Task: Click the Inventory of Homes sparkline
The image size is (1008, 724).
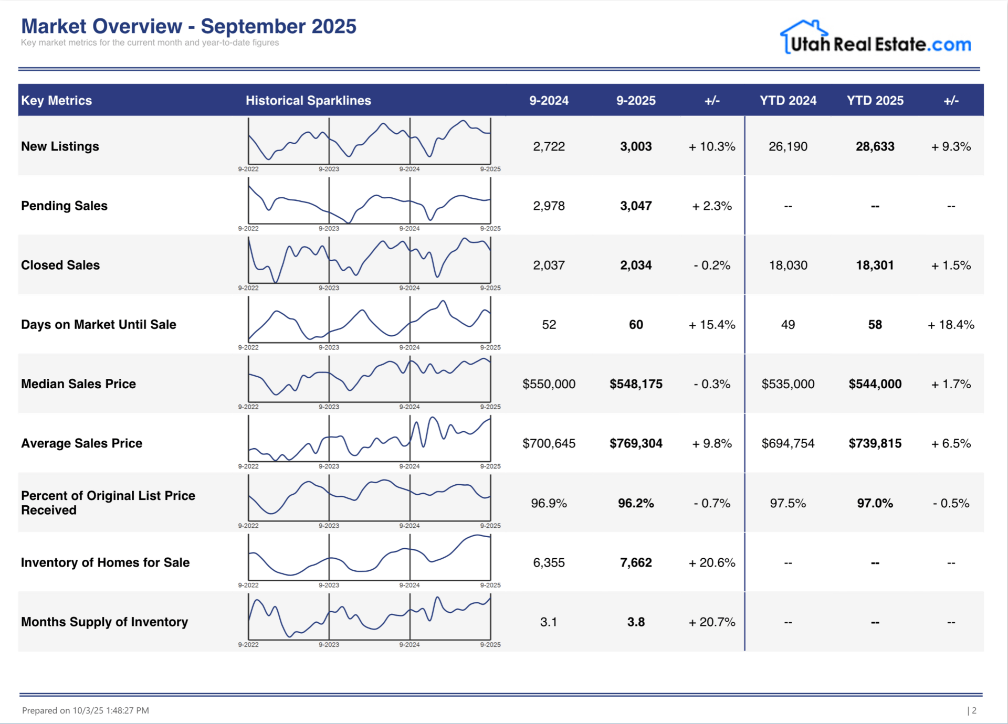Action: coord(369,557)
